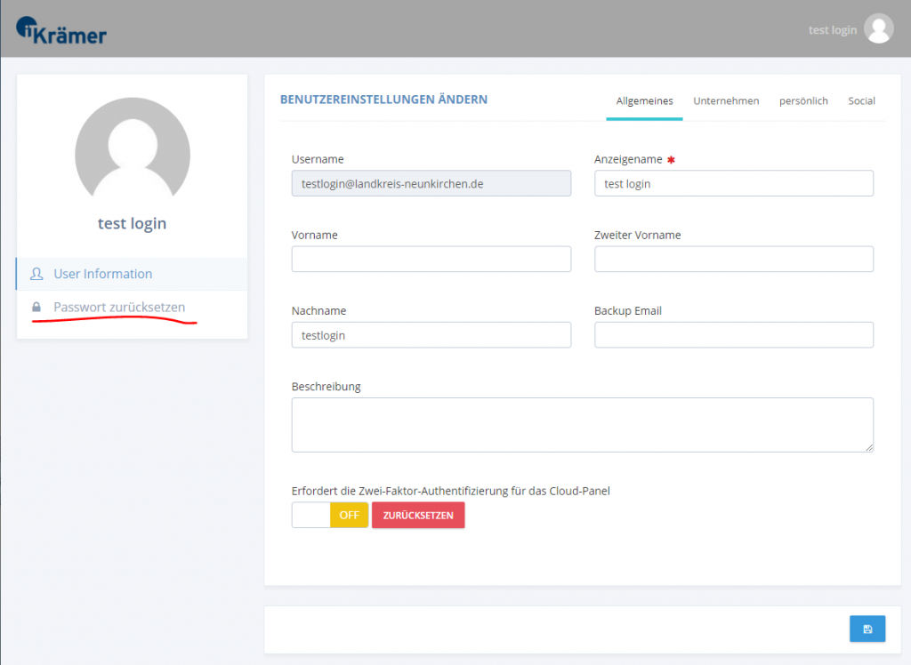911x665 pixels.
Task: Click the person icon beside User Information
Action: coord(36,274)
